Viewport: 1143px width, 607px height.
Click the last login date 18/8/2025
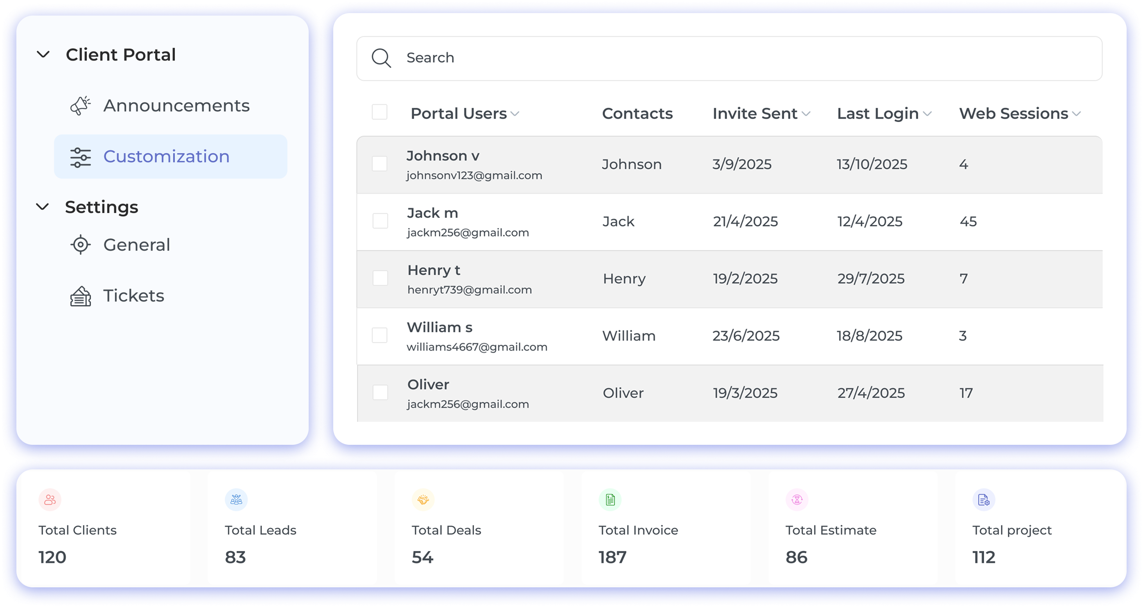[869, 336]
